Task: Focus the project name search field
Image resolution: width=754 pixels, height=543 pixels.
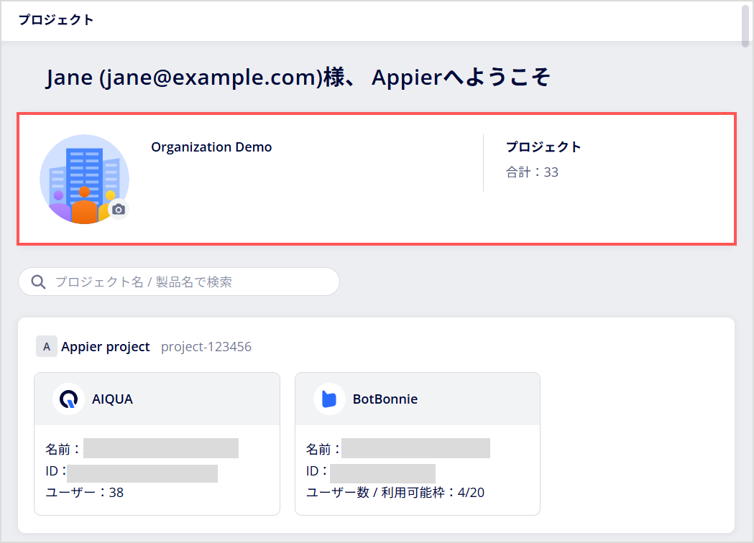Action: tap(179, 282)
